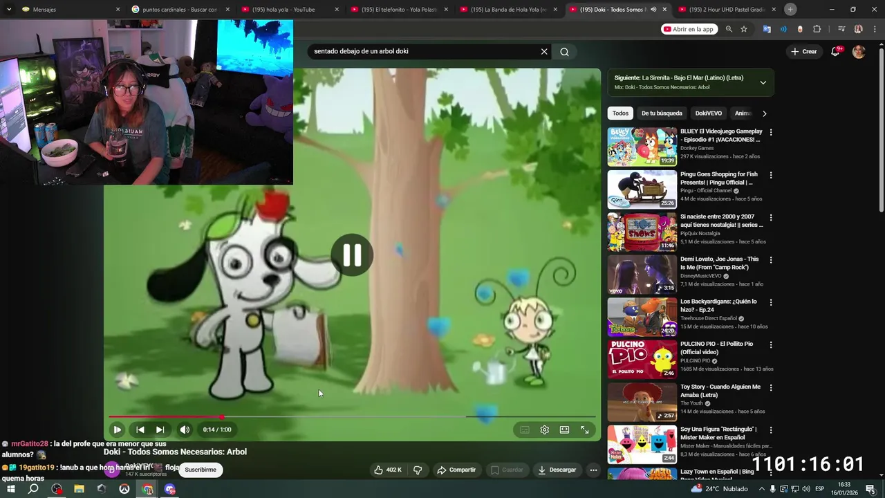Open a new browser tab
The height and width of the screenshot is (498, 885).
tap(790, 9)
